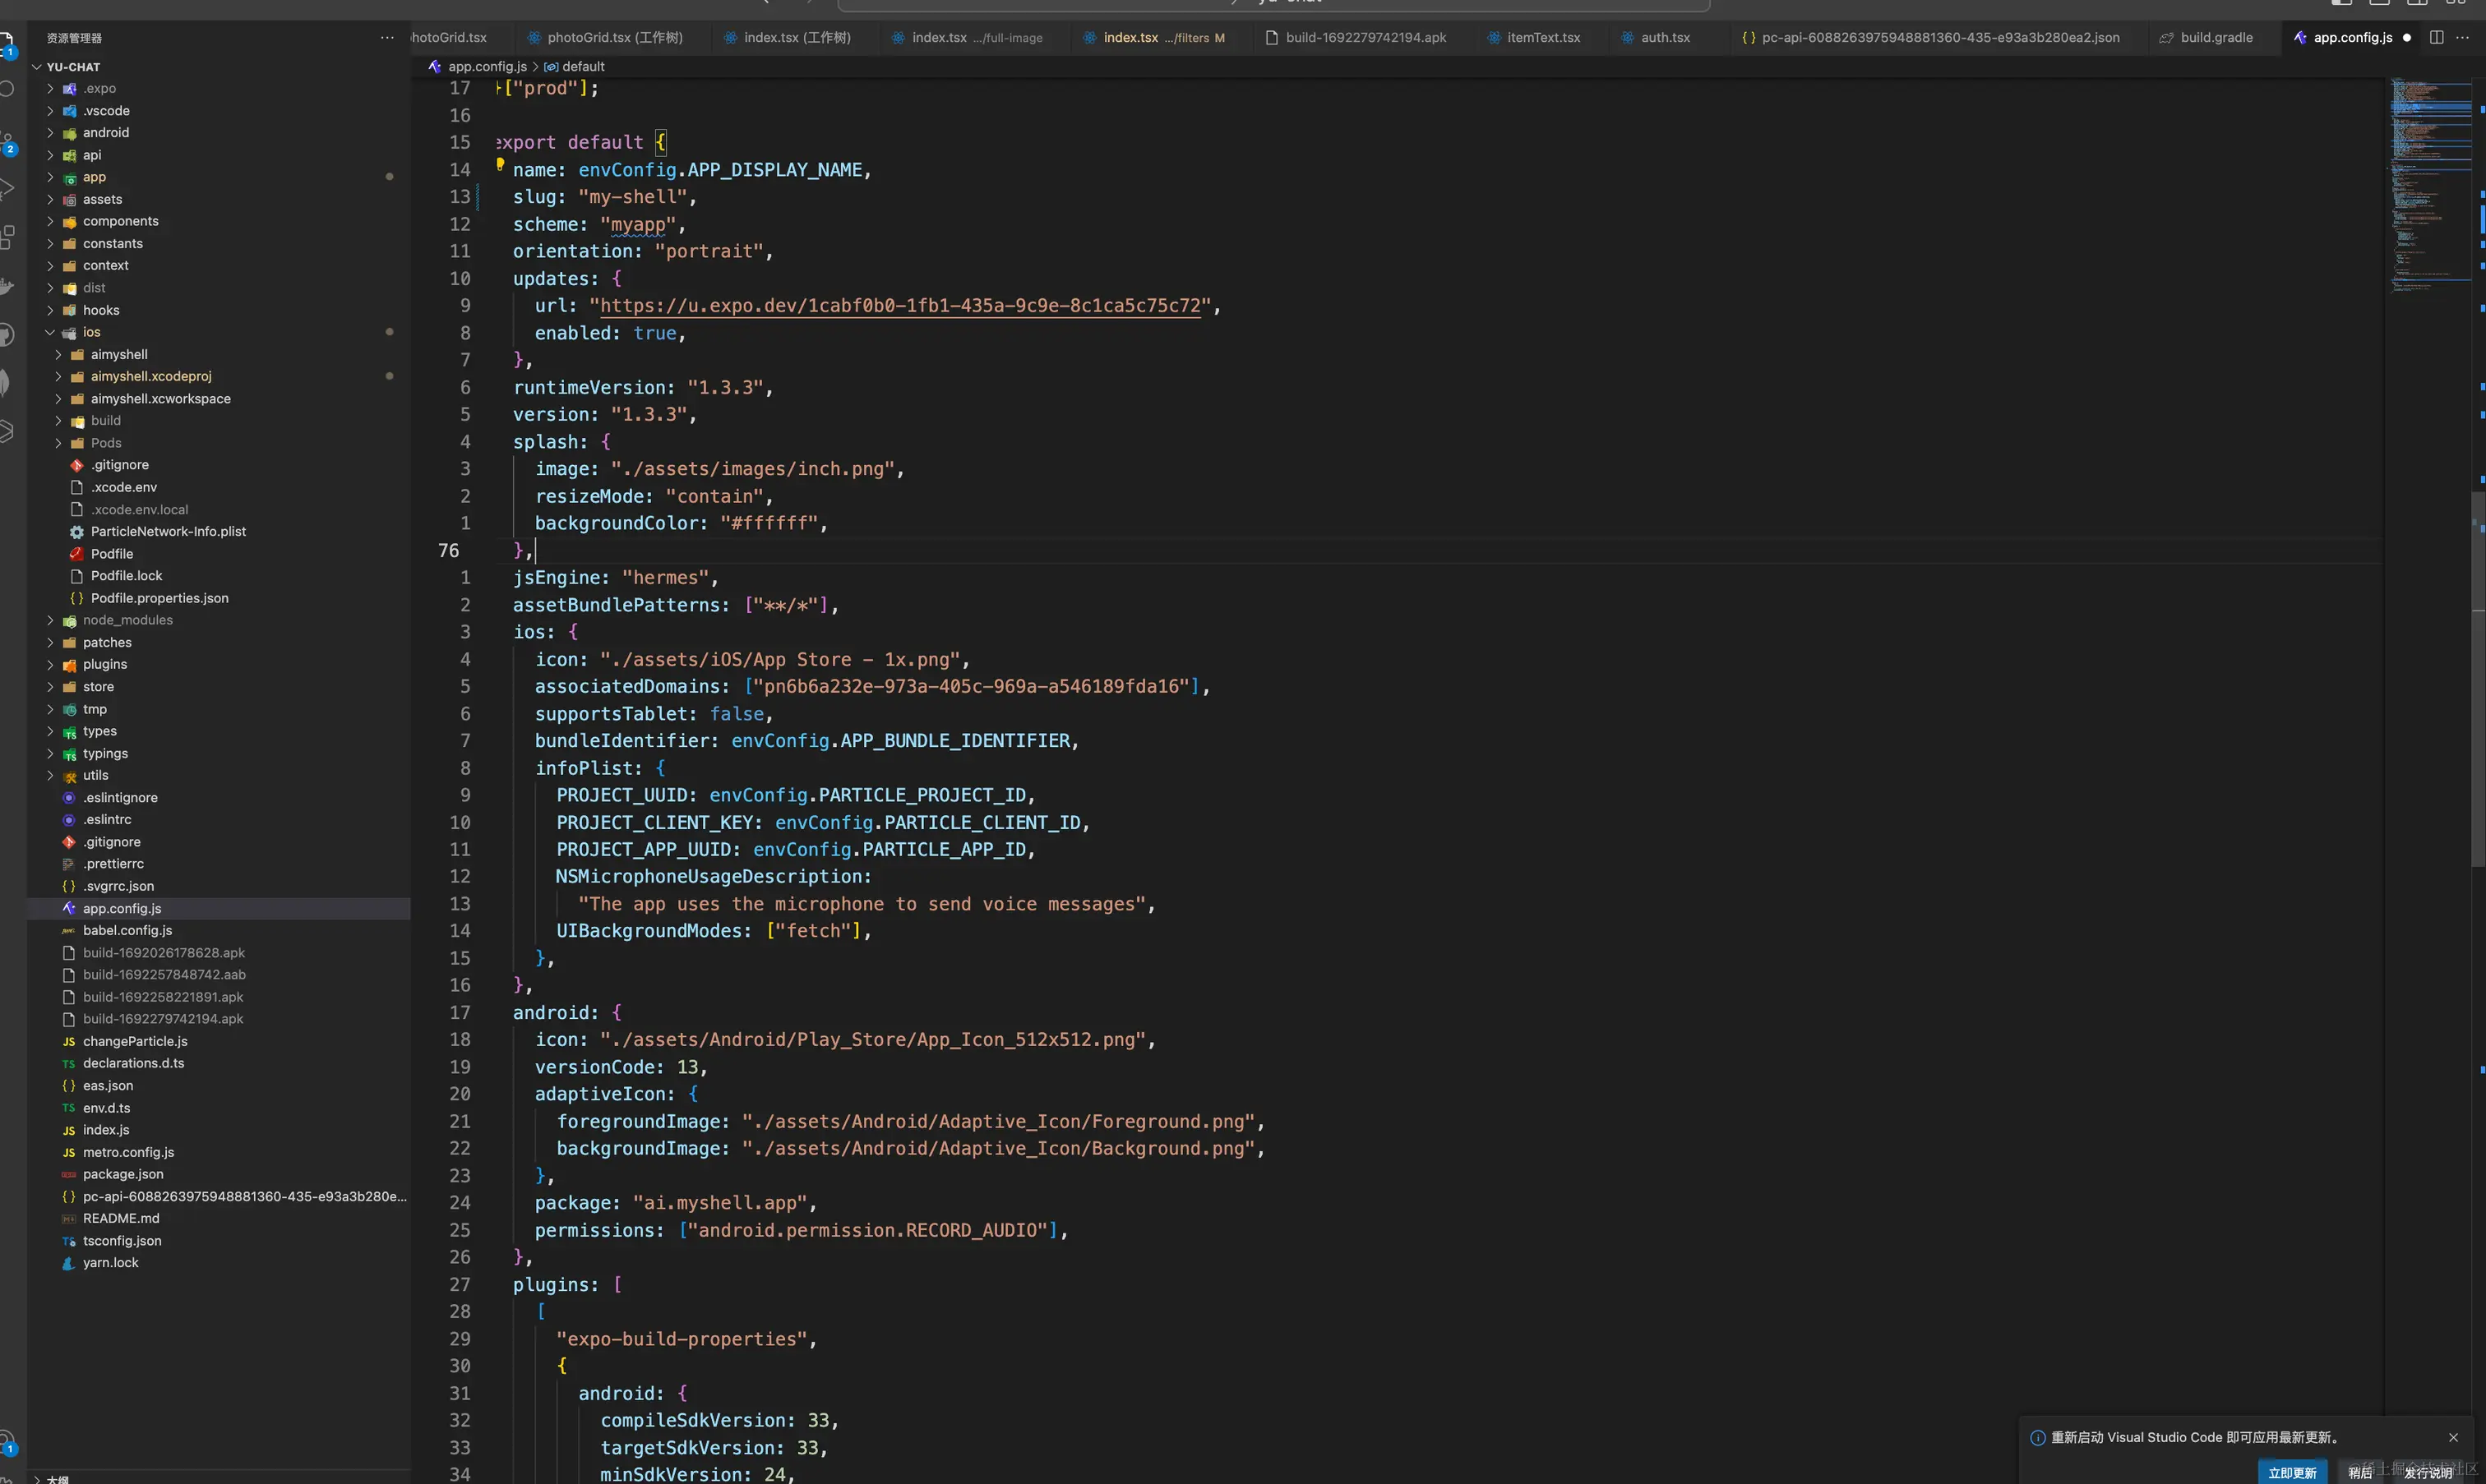
Task: Expand the app folder chevron
Action: click(x=50, y=177)
